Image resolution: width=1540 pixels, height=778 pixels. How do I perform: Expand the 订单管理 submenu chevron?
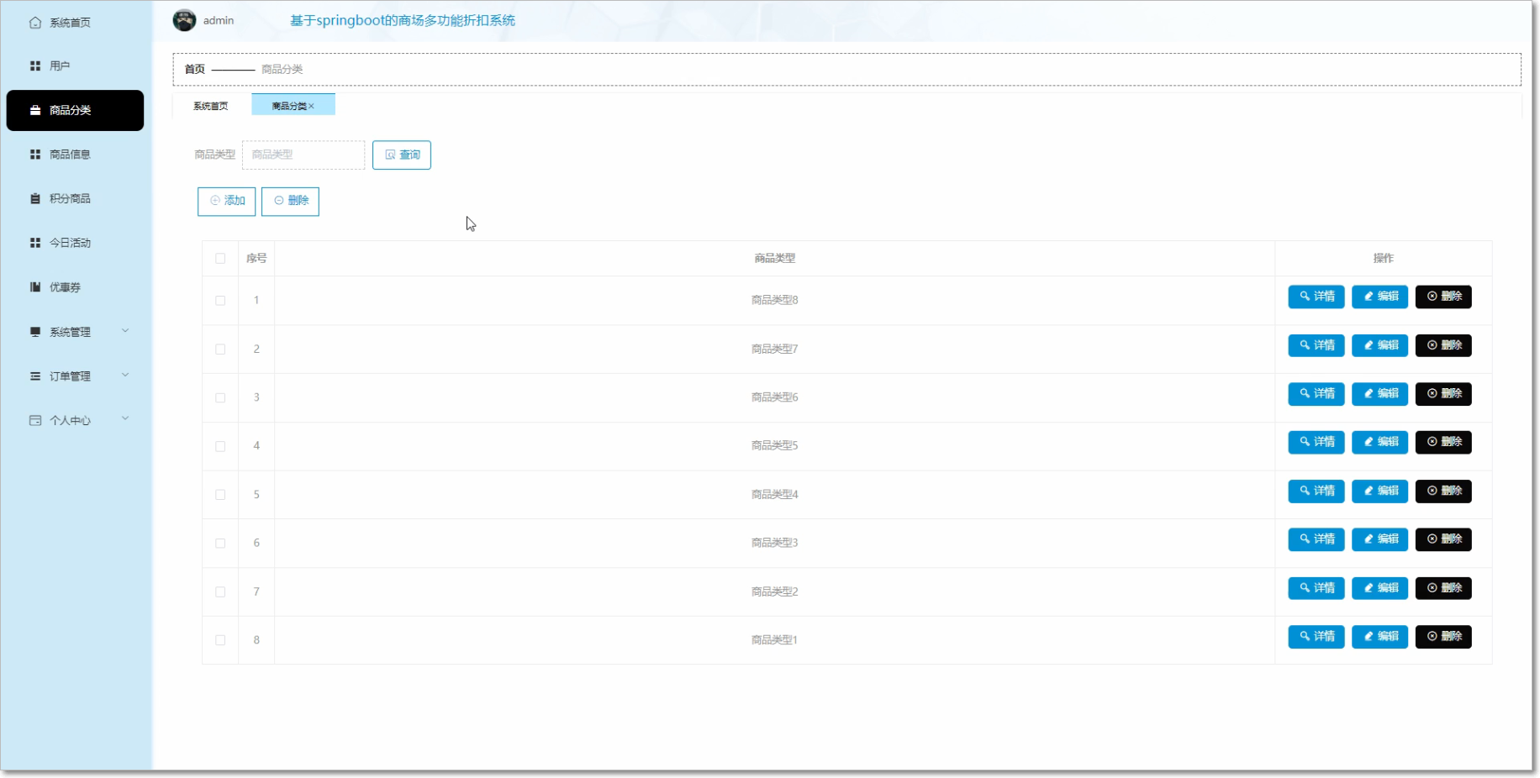[125, 375]
